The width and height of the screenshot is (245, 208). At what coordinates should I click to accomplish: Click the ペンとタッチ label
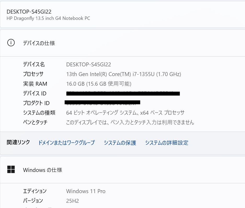35,122
